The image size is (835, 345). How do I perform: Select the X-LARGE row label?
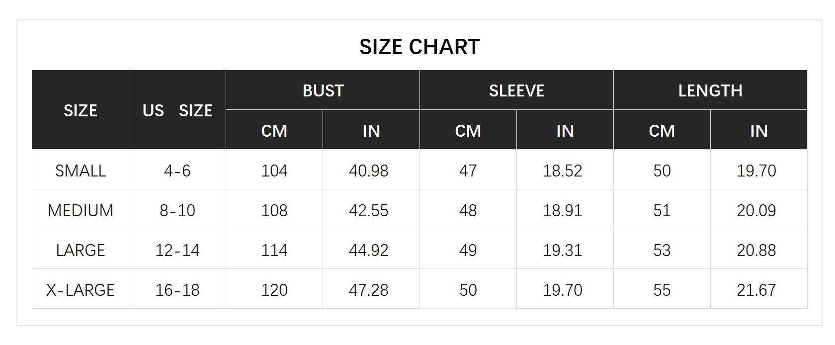pos(81,290)
